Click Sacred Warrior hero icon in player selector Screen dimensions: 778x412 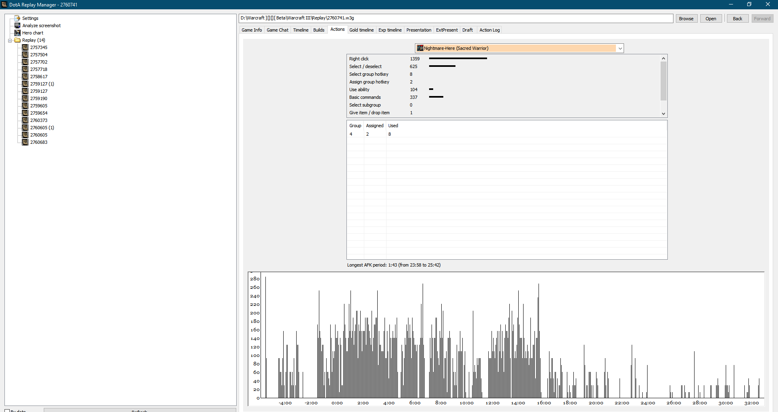tap(420, 48)
